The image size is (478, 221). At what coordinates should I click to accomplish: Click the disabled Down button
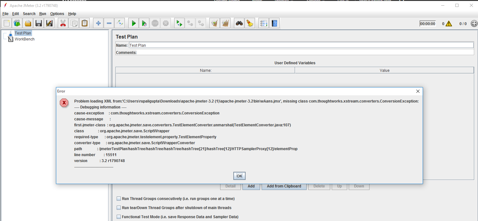[359, 186]
